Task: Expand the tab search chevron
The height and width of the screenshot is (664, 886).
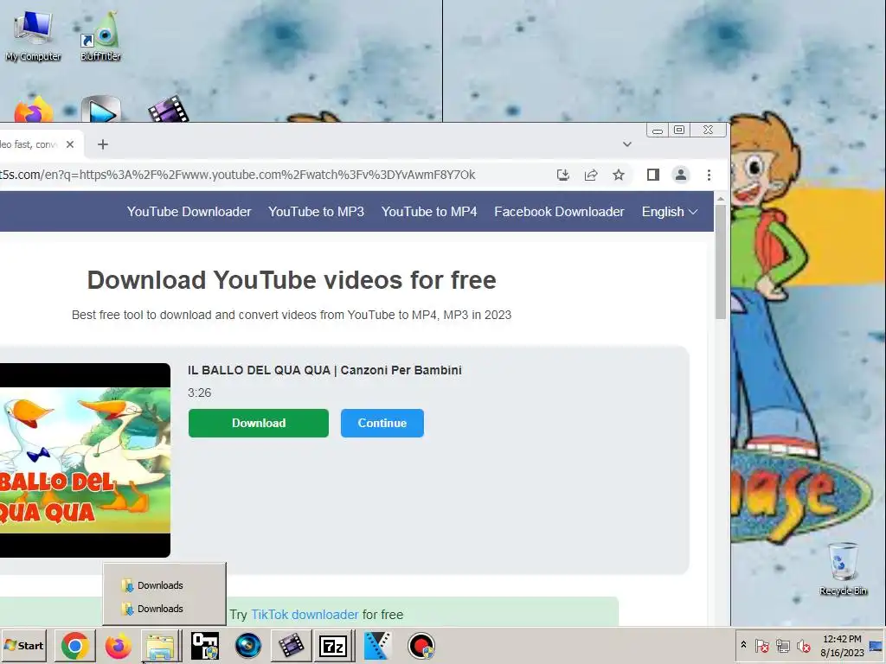Action: (x=627, y=144)
